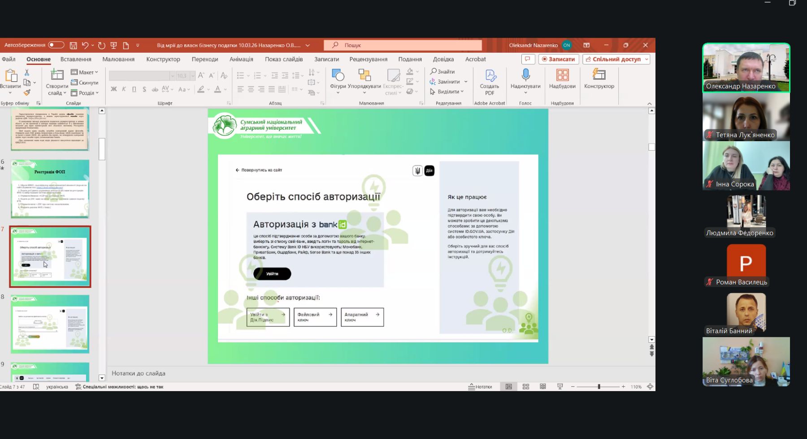Switch to the Переходи tab

(205, 59)
